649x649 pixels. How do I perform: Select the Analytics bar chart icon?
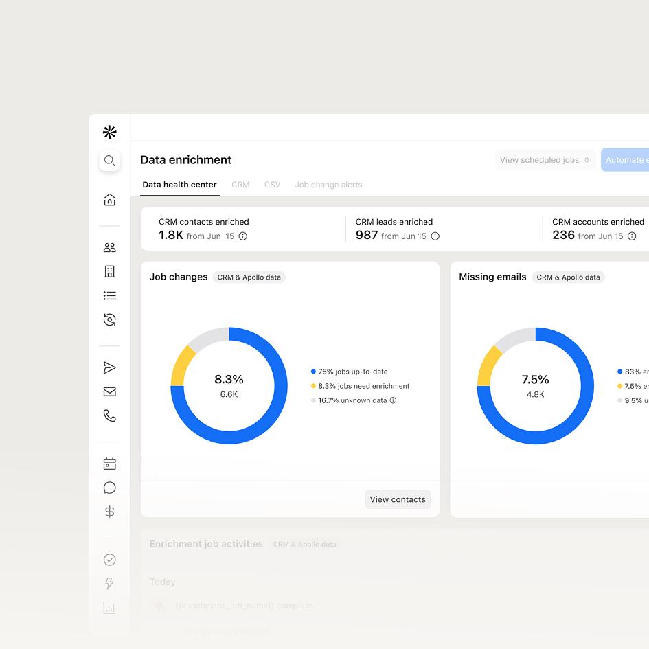[109, 607]
